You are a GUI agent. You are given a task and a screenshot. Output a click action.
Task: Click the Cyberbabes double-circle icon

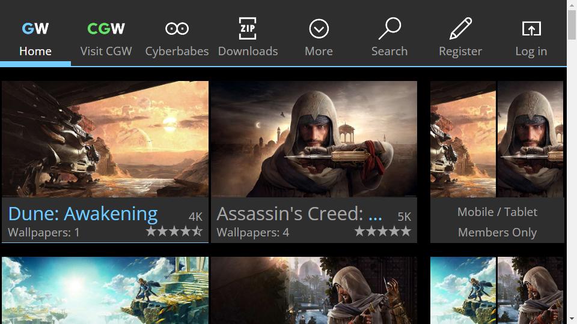[177, 28]
